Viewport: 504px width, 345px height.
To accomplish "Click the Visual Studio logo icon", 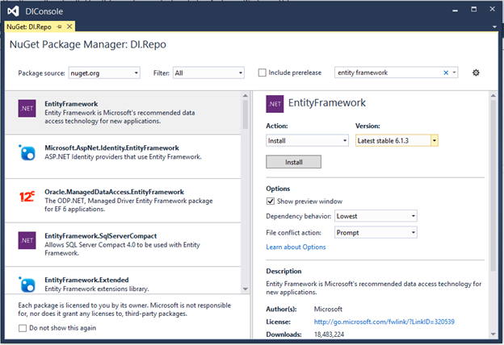I will click(13, 11).
